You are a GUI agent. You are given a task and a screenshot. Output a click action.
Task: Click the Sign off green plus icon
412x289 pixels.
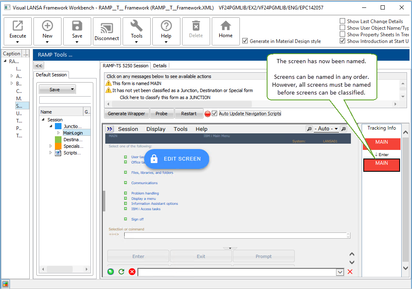point(125,219)
